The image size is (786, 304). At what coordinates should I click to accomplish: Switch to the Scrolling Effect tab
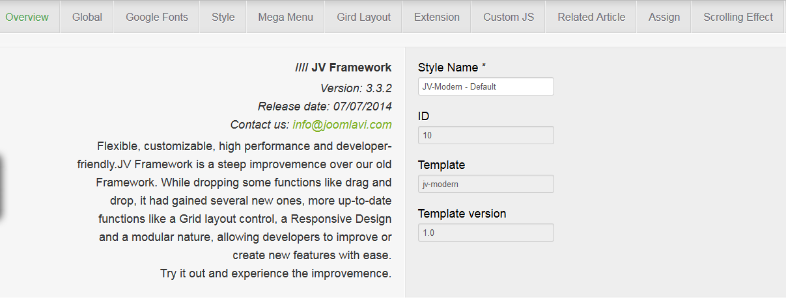738,17
